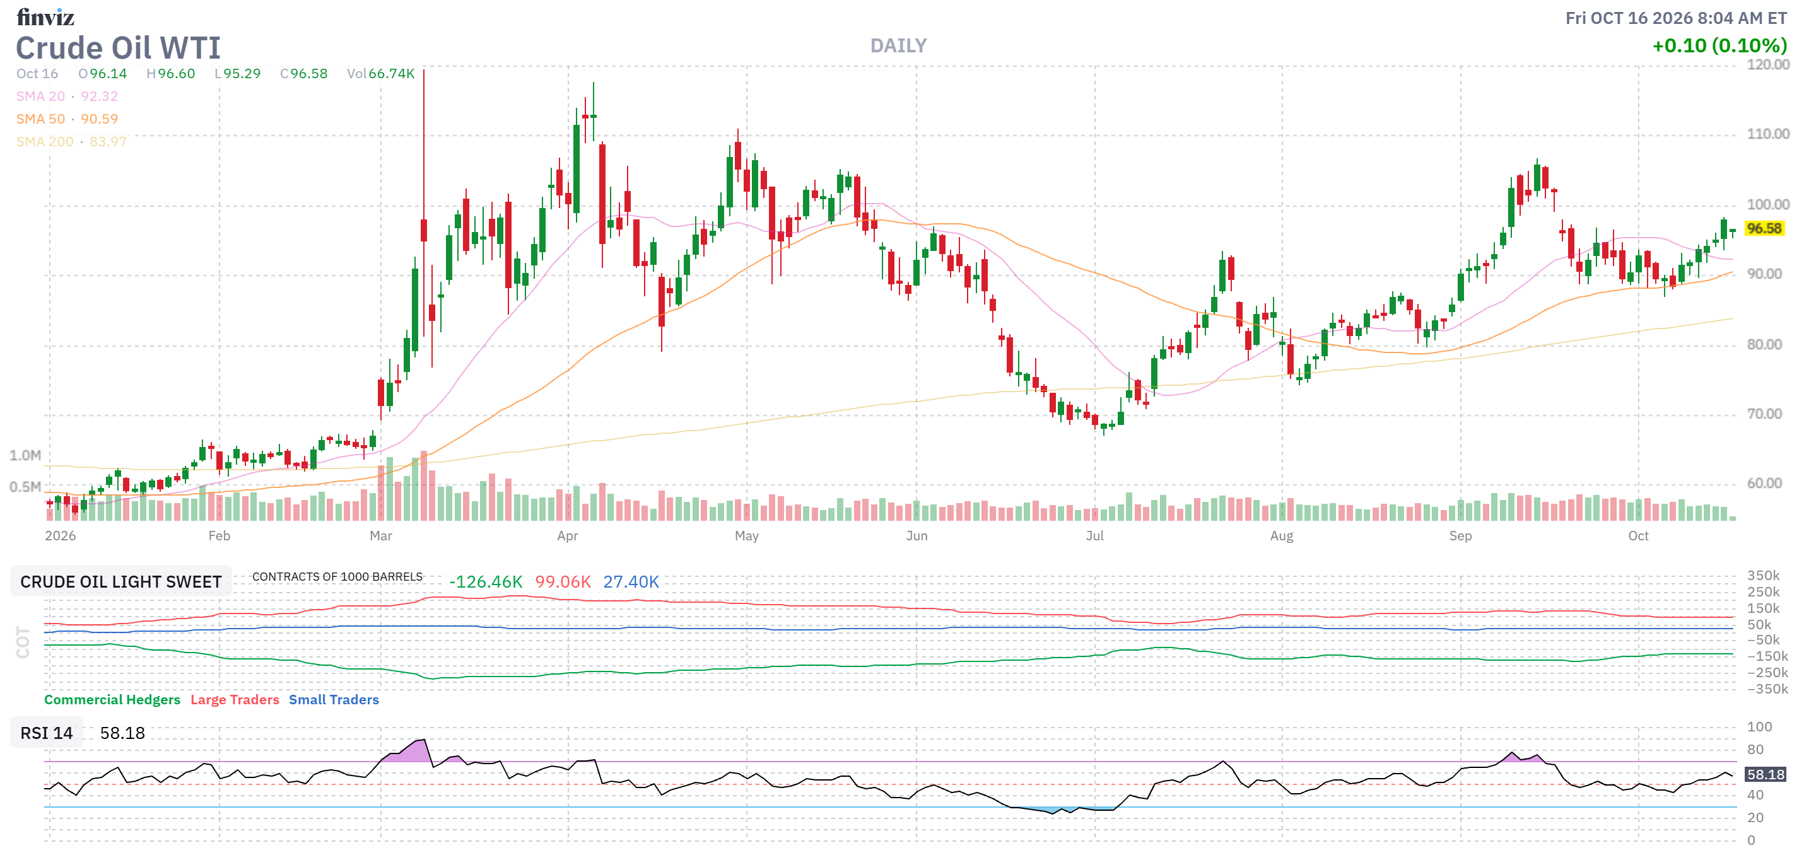Click the close price 96.58 in header
The height and width of the screenshot is (860, 1804).
(x=309, y=74)
